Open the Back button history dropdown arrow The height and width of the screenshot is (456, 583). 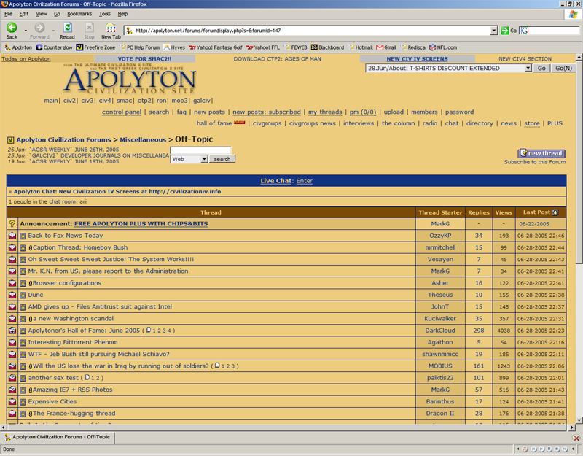click(26, 31)
